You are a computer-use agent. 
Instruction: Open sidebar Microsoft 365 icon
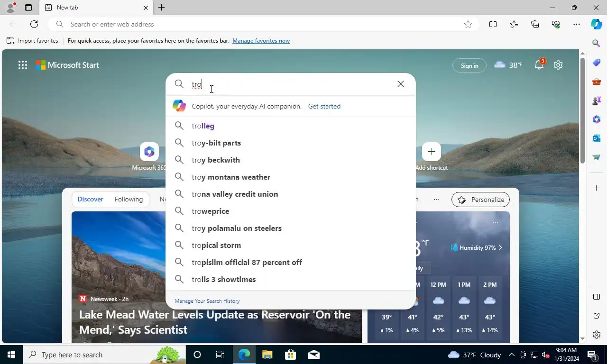point(597,119)
